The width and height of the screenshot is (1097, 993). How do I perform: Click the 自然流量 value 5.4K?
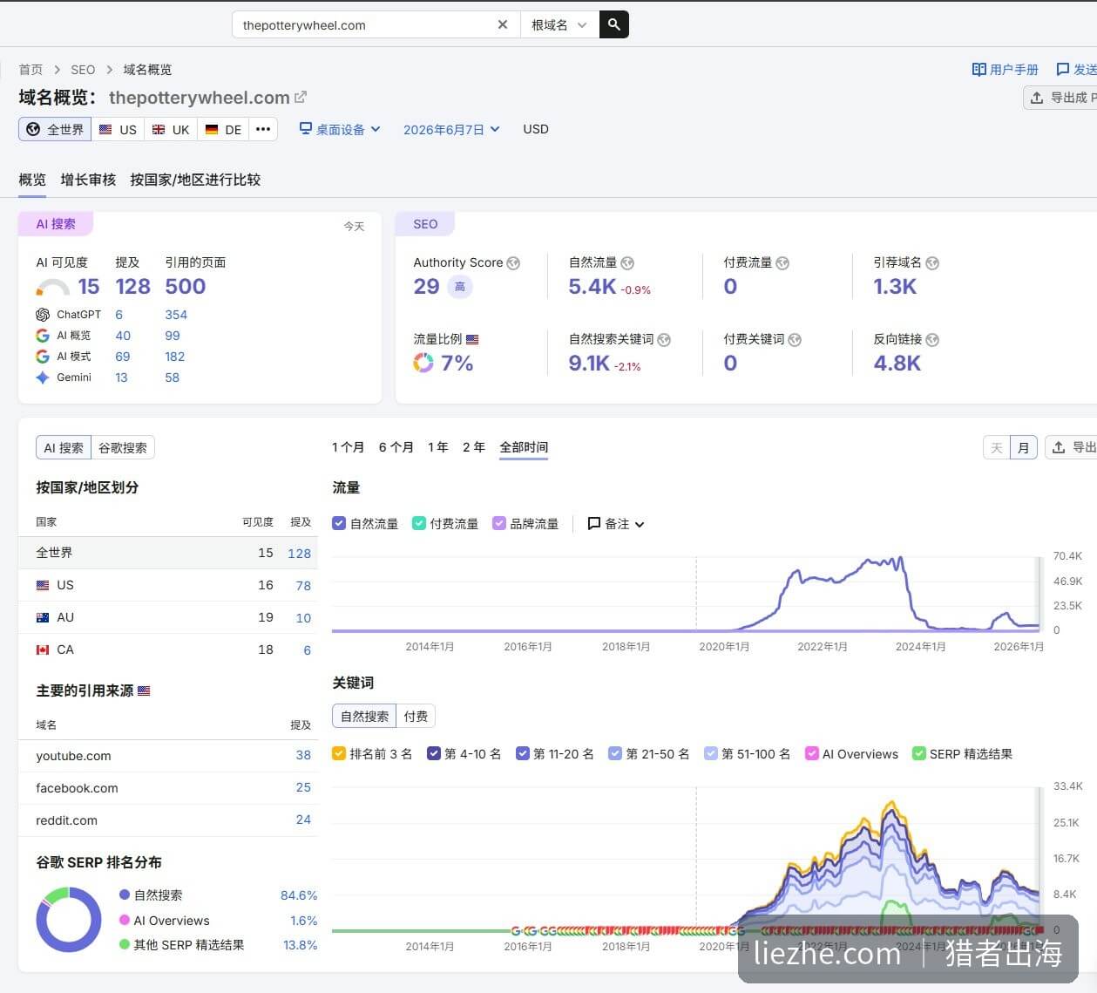pos(592,287)
